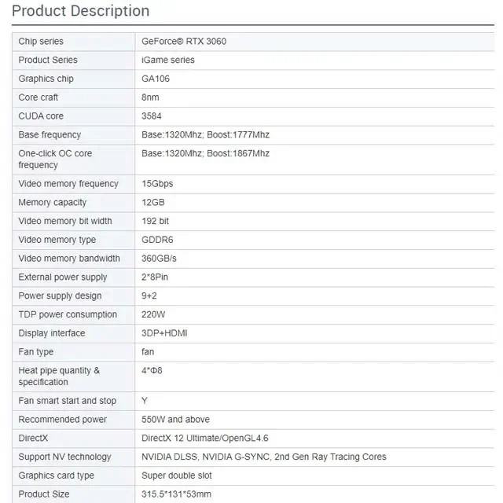
Task: Click the 15Gbps video memory frequency value
Action: tap(157, 184)
